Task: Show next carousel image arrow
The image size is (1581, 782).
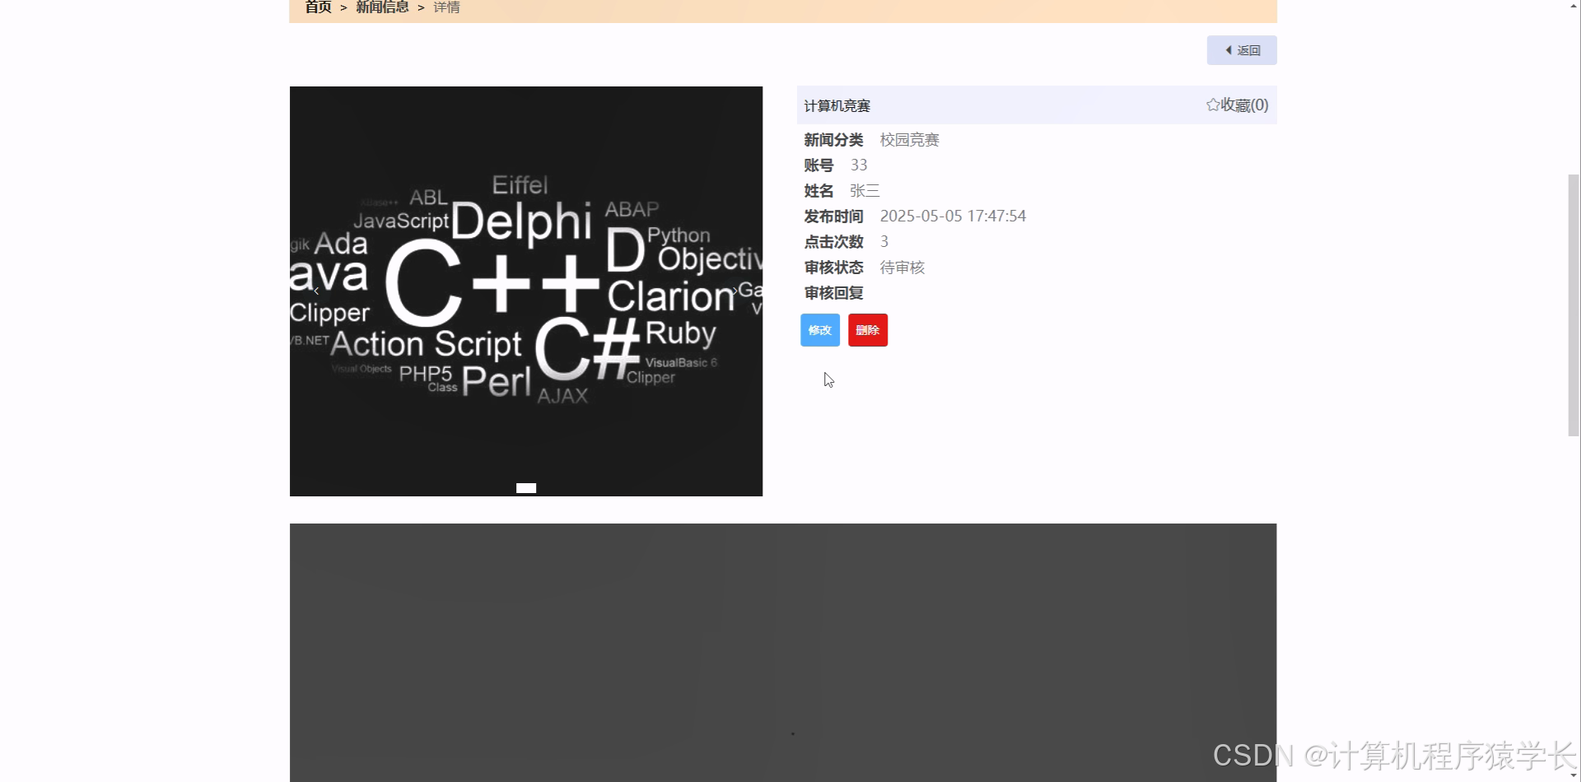Action: pos(735,291)
